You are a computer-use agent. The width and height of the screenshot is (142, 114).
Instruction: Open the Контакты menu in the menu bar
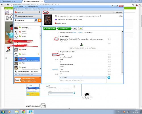pyautogui.click(x=21, y=9)
